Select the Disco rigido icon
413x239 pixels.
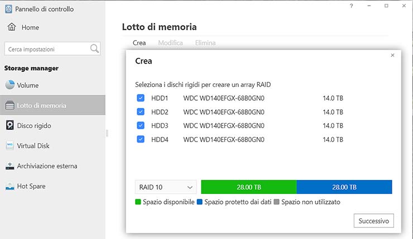10,125
